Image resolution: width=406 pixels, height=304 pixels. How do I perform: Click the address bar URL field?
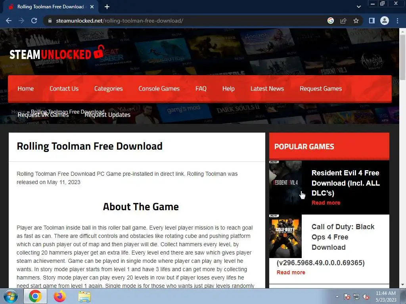pyautogui.click(x=184, y=21)
